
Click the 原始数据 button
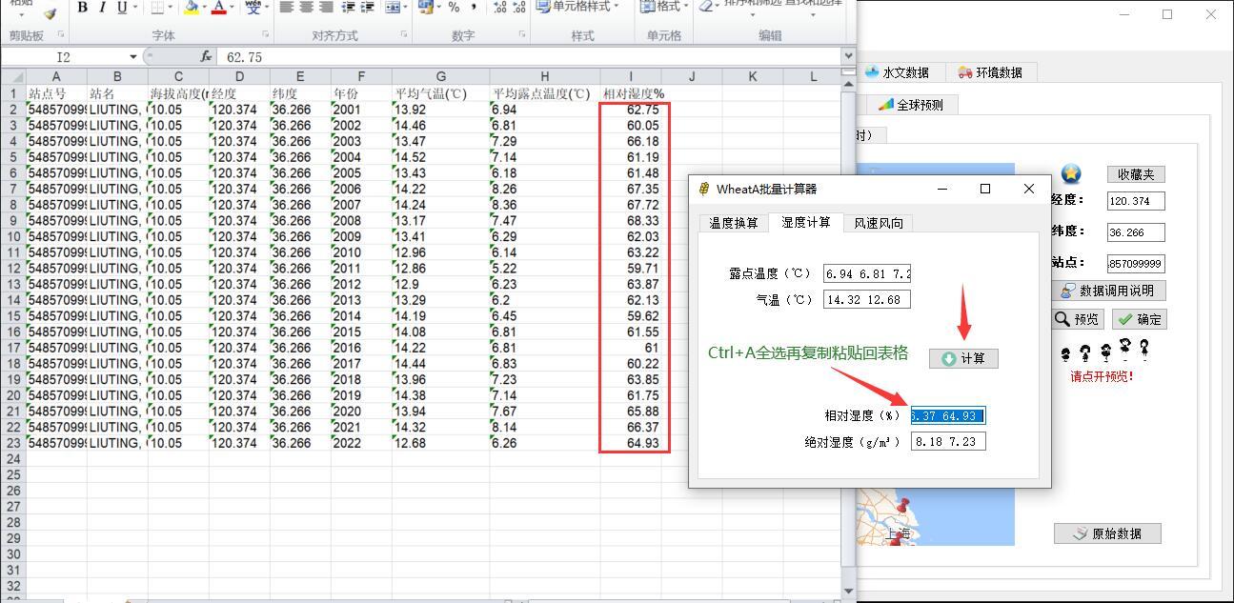pyautogui.click(x=1107, y=533)
